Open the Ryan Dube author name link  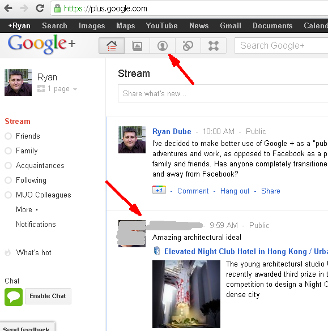coord(172,131)
